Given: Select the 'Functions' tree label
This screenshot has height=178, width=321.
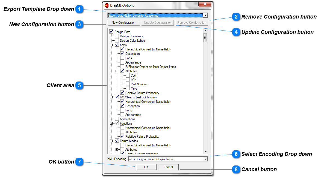Looking at the screenshot, I should [x=126, y=123].
